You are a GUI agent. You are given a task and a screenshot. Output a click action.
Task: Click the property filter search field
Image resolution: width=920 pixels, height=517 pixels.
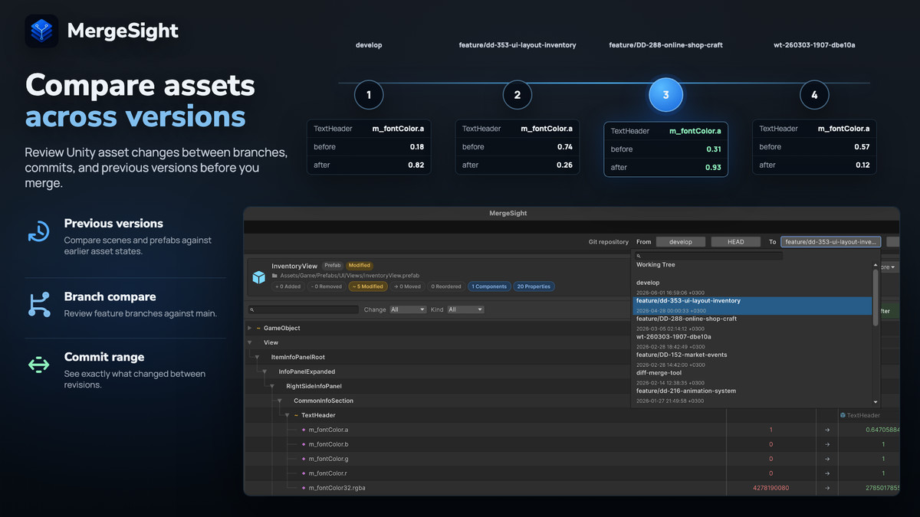tap(304, 309)
